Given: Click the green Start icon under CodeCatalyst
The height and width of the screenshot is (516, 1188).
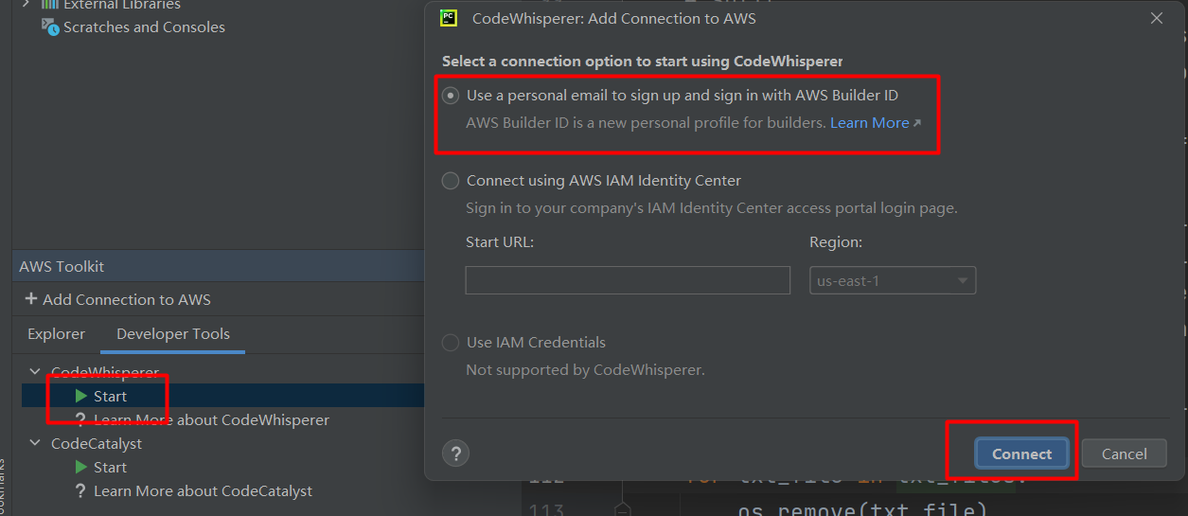Looking at the screenshot, I should pos(81,467).
